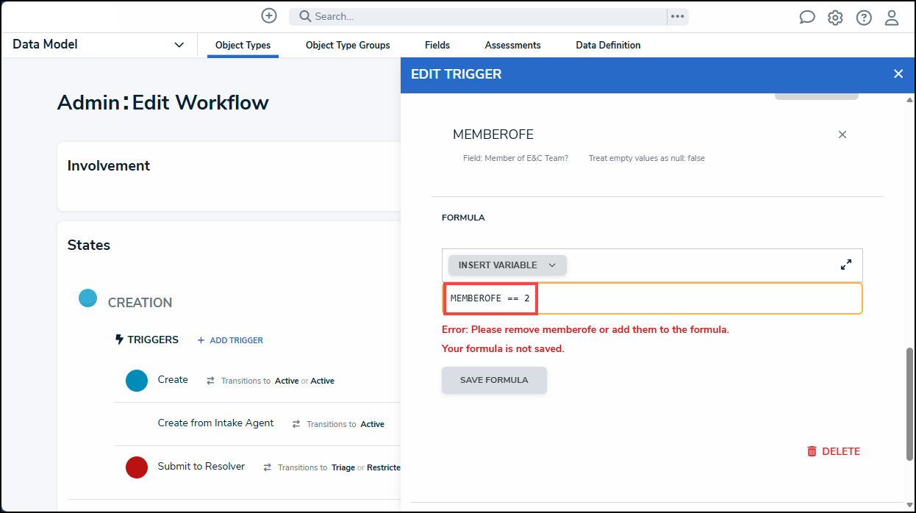Switch to the Object Type Groups tab
The image size is (916, 513).
click(348, 46)
